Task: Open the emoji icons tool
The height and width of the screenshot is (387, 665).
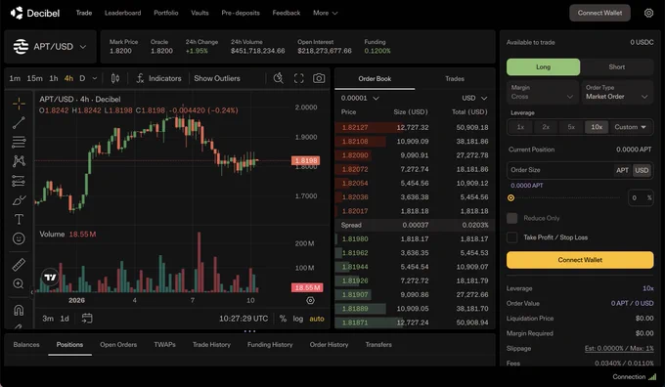Action: tap(19, 238)
